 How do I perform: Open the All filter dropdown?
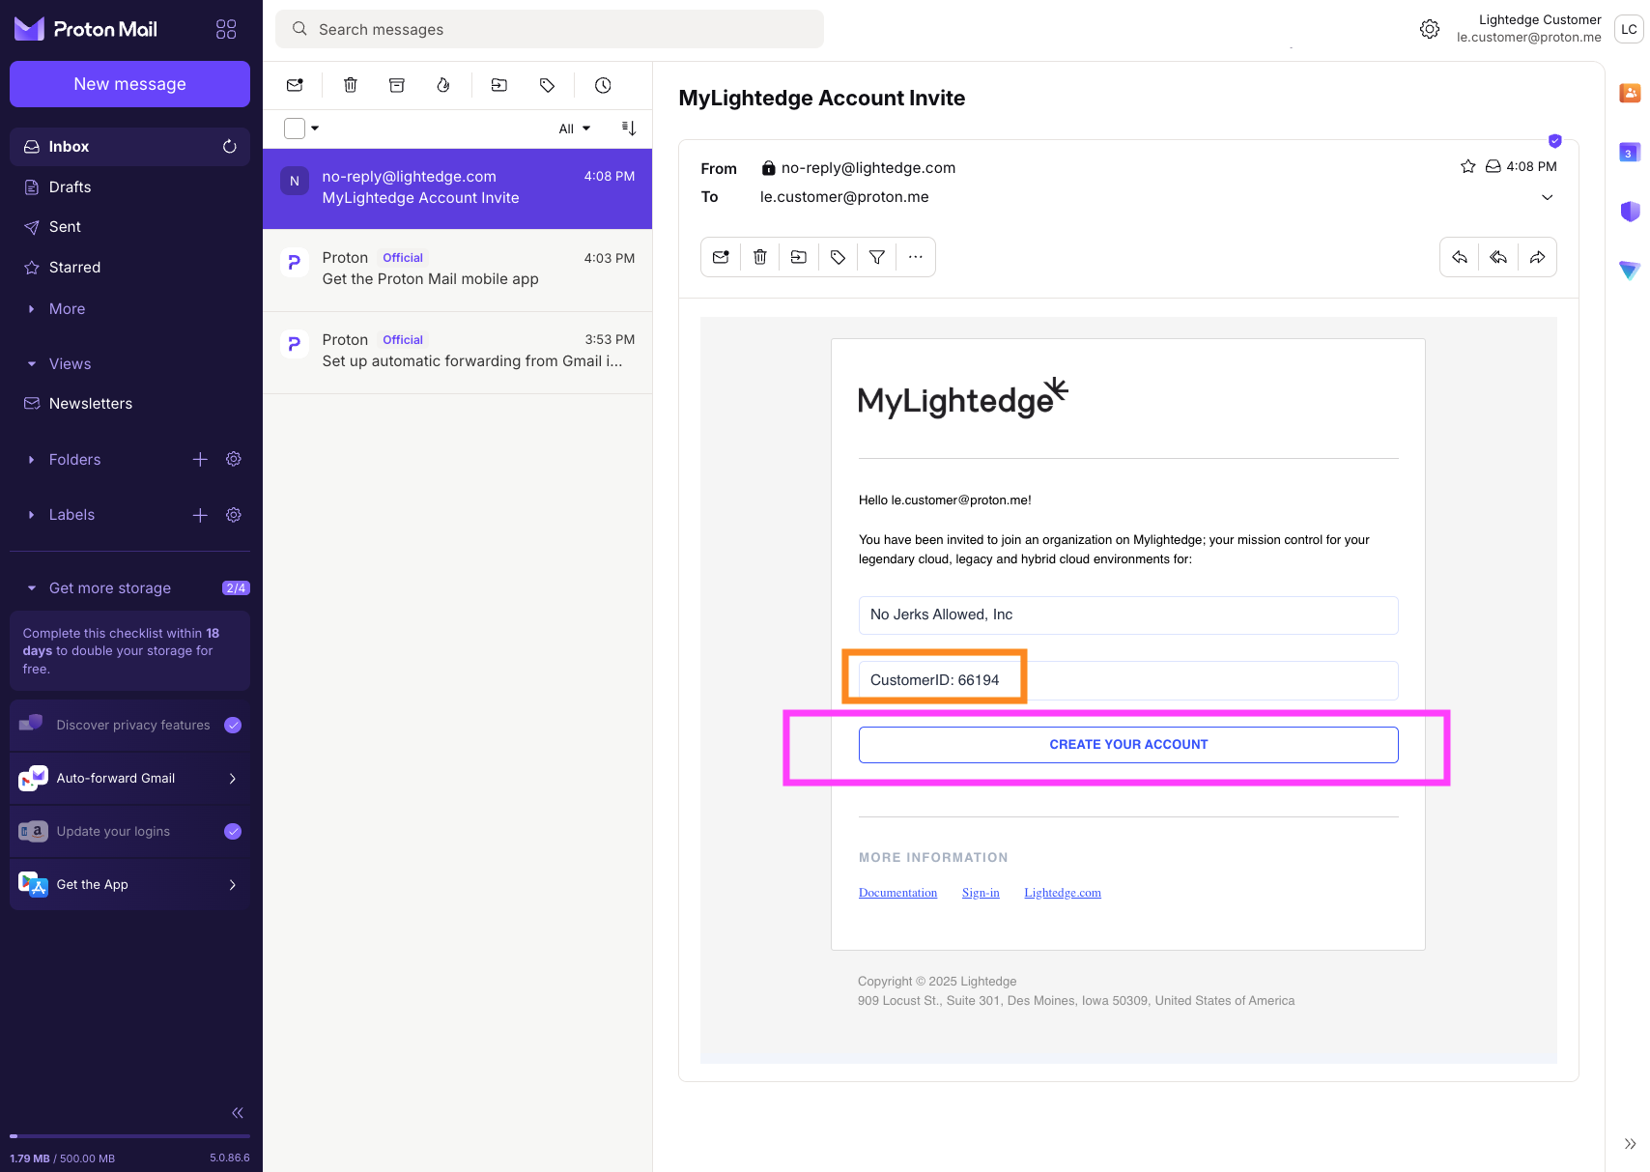pyautogui.click(x=575, y=129)
